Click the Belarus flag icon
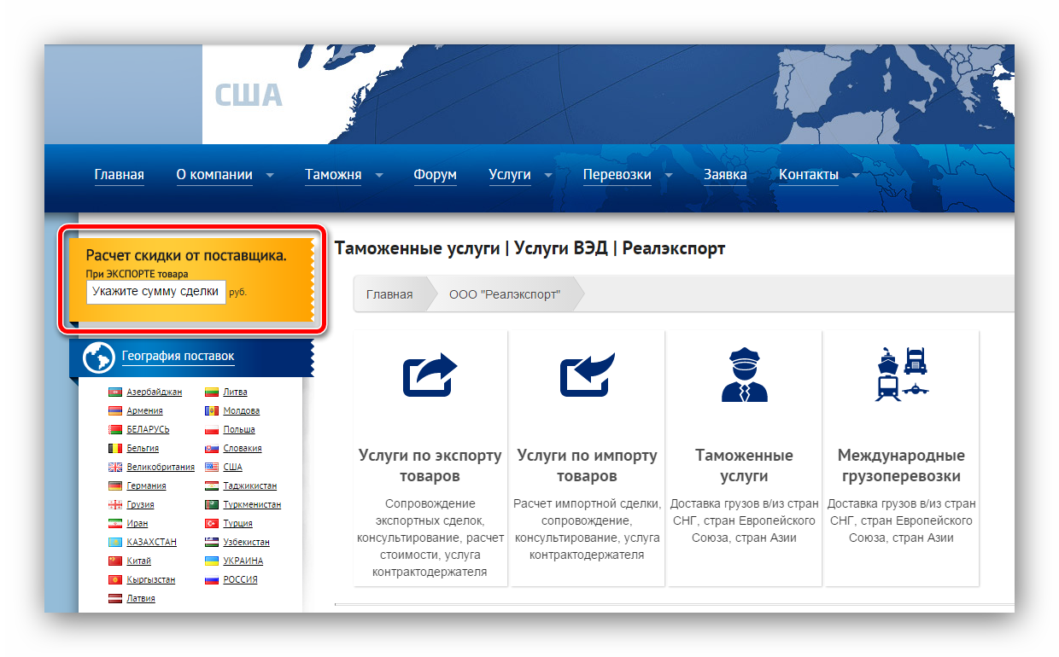The height and width of the screenshot is (657, 1059). pos(115,430)
